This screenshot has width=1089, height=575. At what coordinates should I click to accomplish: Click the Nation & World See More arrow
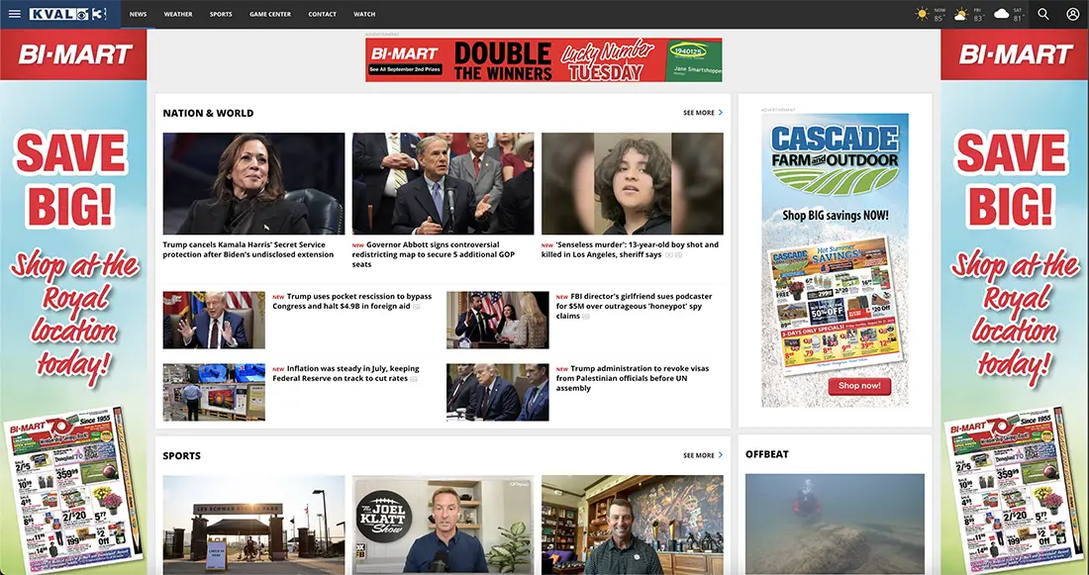tap(720, 113)
